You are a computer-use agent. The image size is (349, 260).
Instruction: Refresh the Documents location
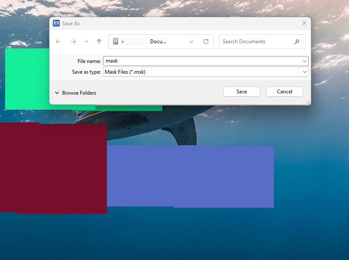tap(206, 42)
